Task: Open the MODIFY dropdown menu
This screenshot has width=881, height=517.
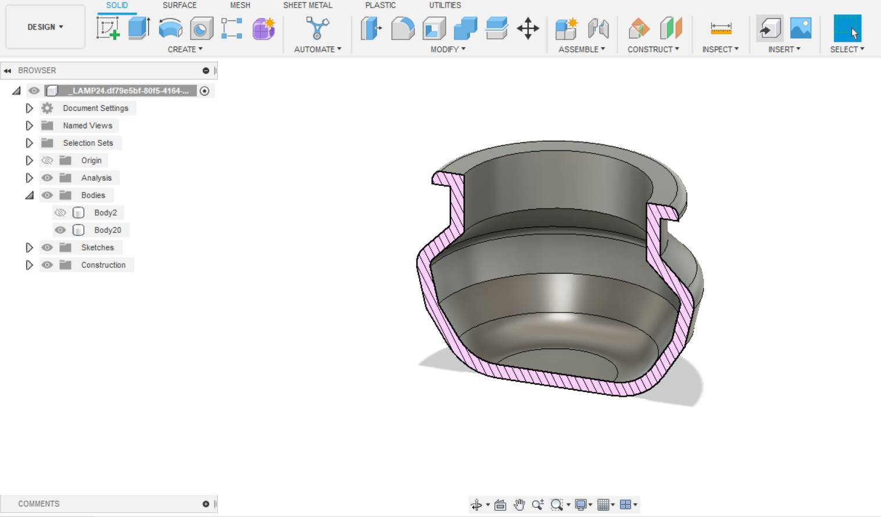Action: (x=447, y=49)
